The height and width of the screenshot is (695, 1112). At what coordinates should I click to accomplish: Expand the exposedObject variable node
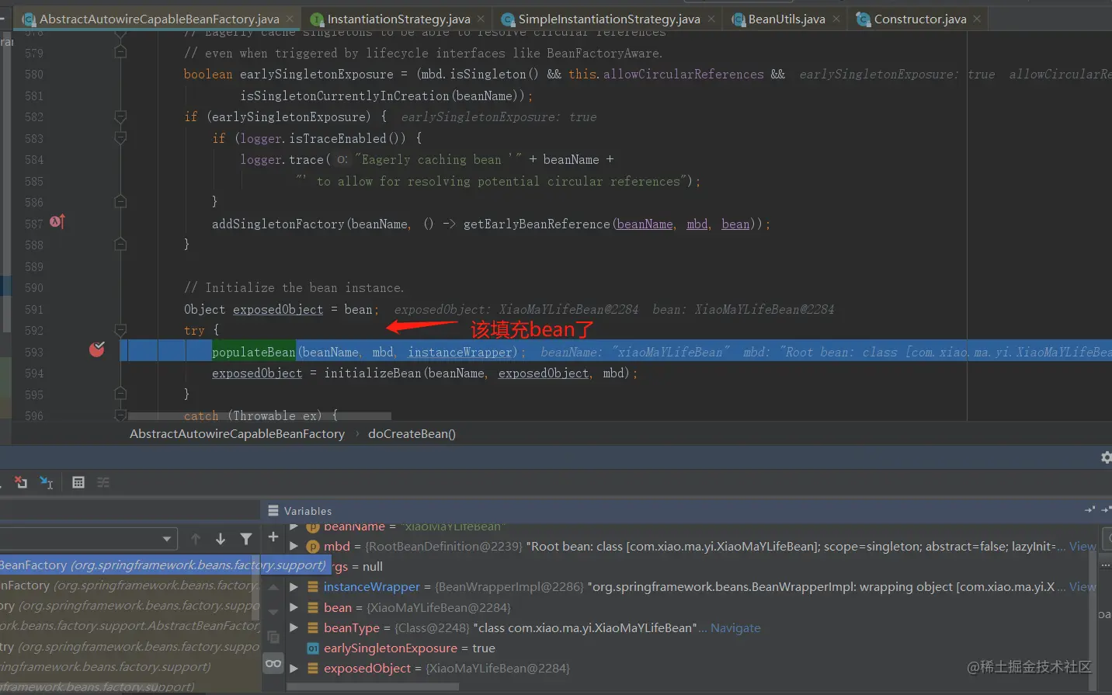[x=294, y=668]
